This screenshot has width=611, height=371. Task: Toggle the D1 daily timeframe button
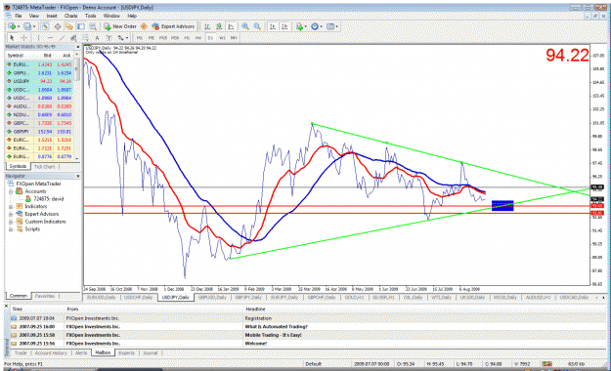coord(210,38)
